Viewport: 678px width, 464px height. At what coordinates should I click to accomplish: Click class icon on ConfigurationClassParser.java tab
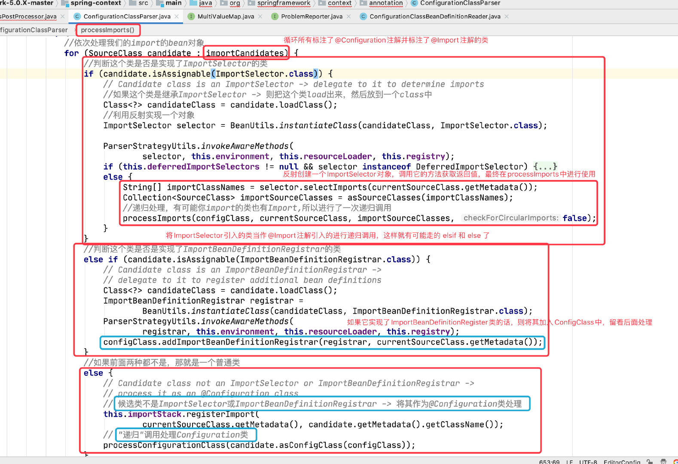[x=77, y=16]
